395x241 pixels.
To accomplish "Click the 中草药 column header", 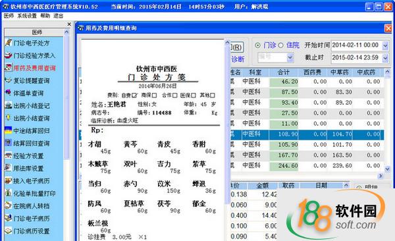I will click(x=340, y=72).
